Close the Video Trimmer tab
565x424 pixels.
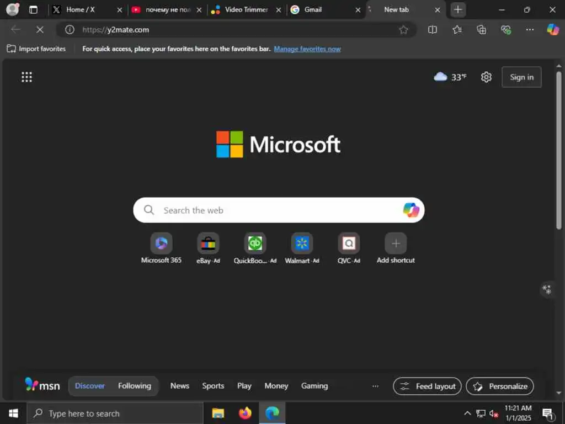[279, 10]
